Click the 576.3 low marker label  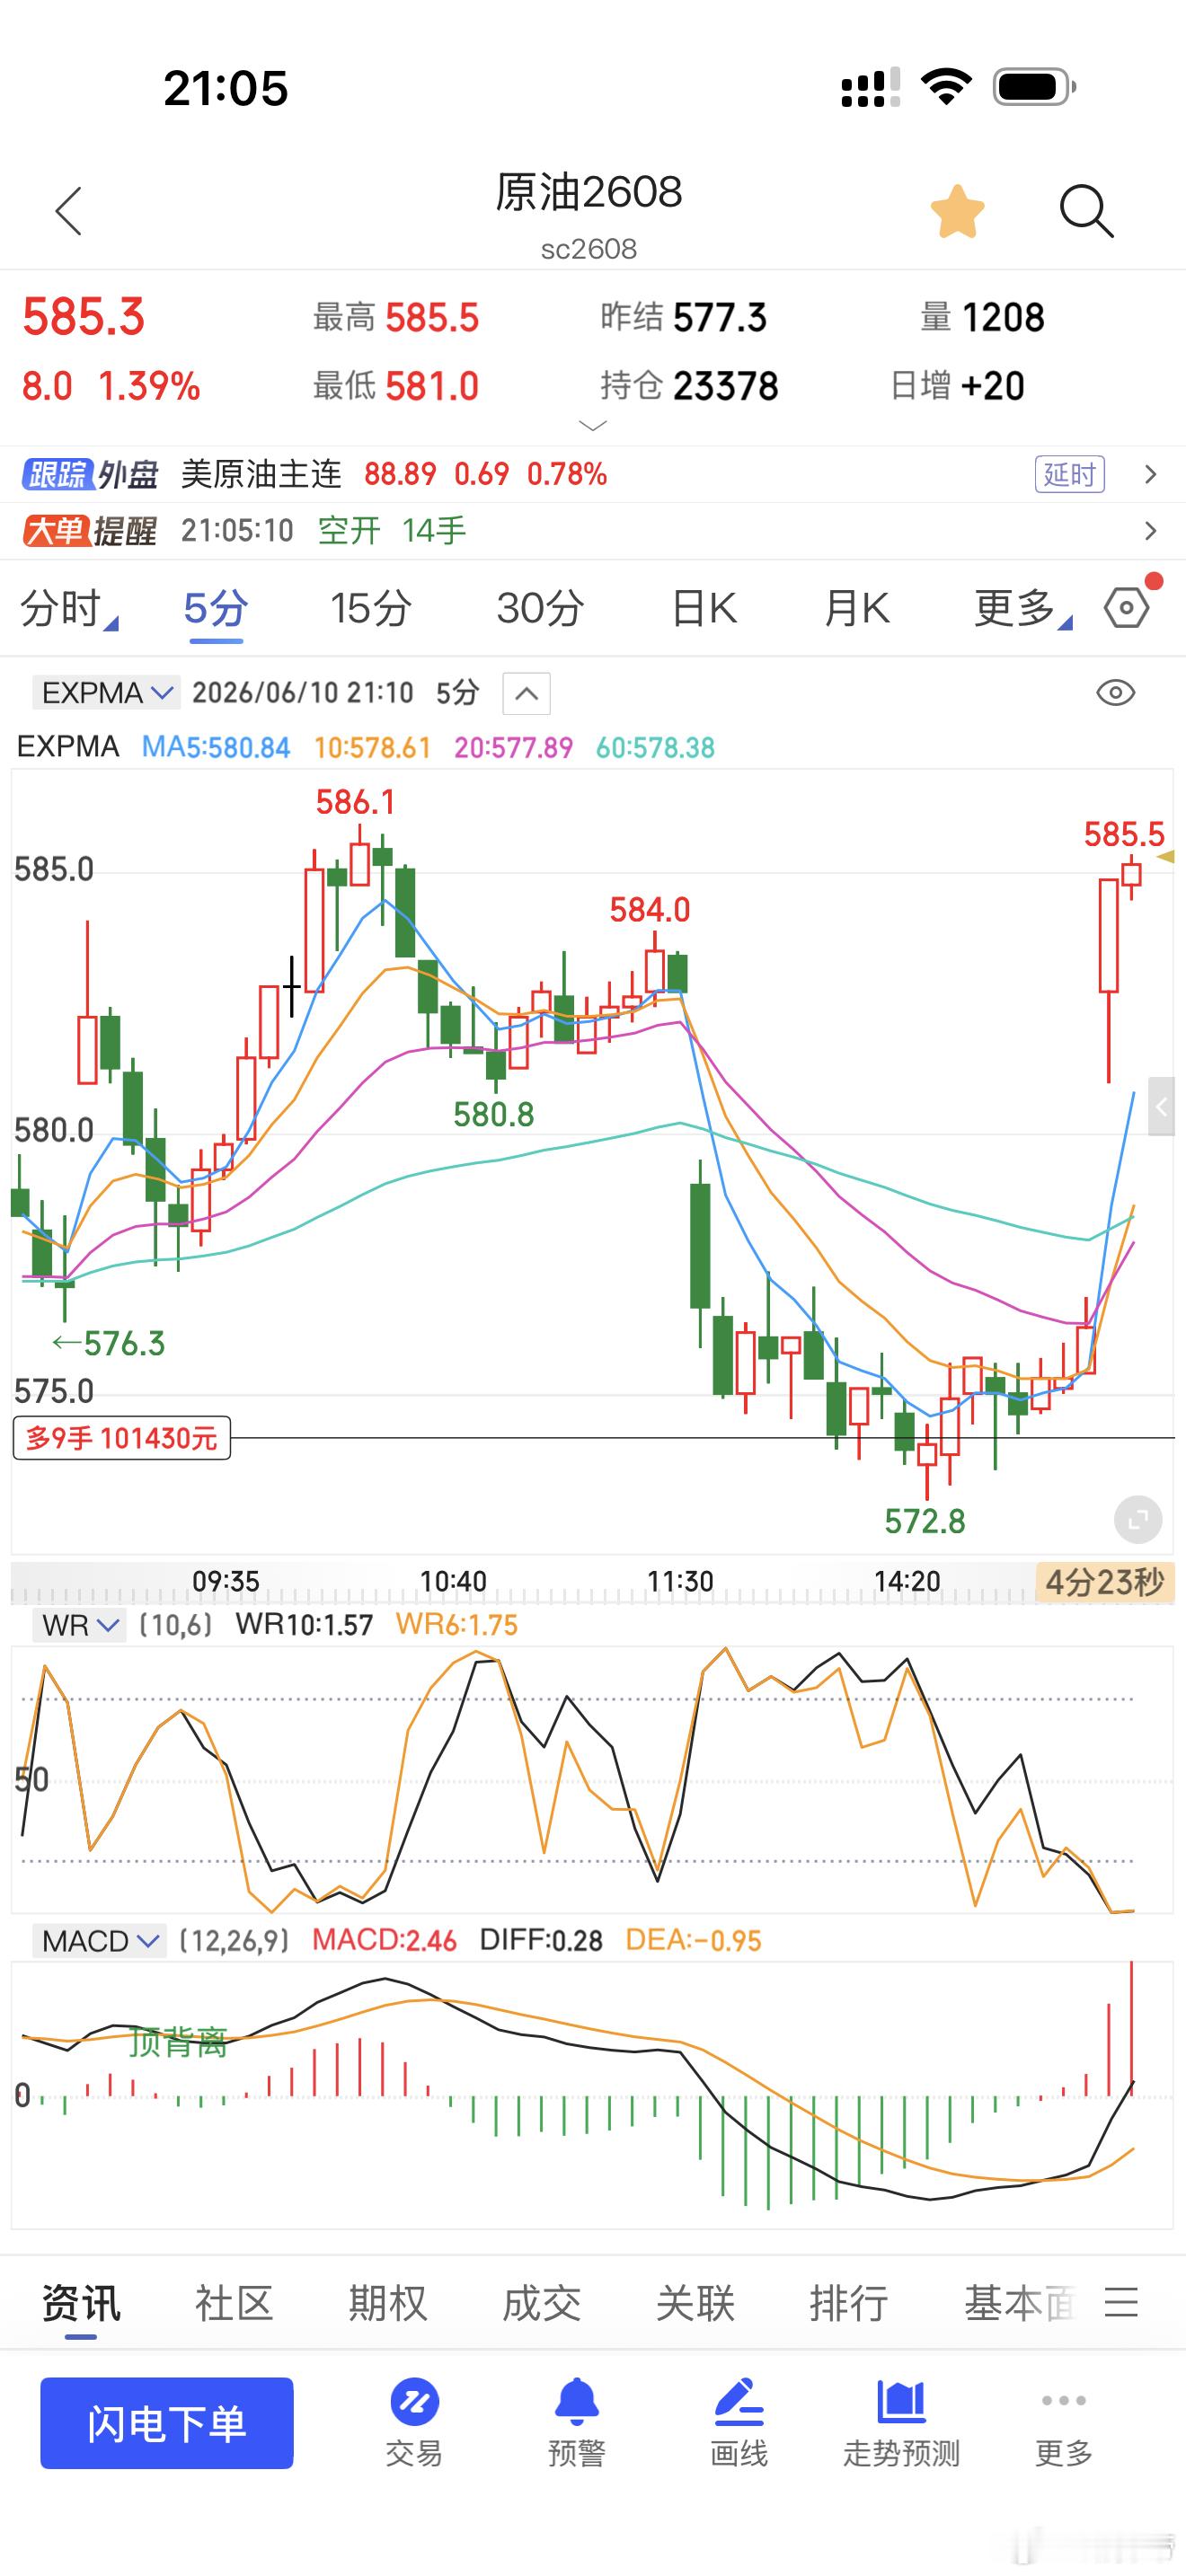(109, 1343)
